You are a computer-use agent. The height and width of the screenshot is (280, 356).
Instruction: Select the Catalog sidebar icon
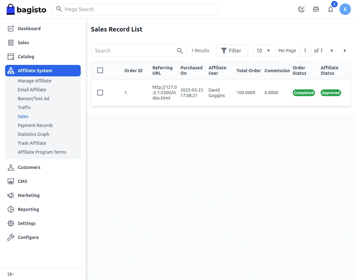click(11, 56)
